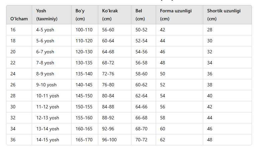Select the 58-60 waist cell
The width and height of the screenshot is (259, 150).
coord(141,74)
